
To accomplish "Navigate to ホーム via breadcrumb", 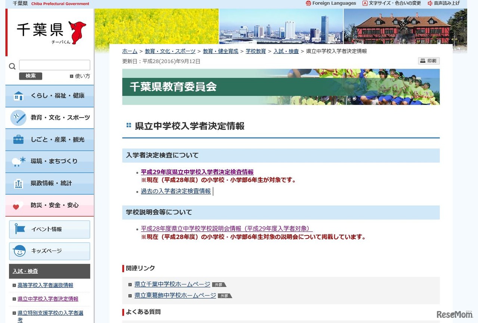I will [x=130, y=51].
